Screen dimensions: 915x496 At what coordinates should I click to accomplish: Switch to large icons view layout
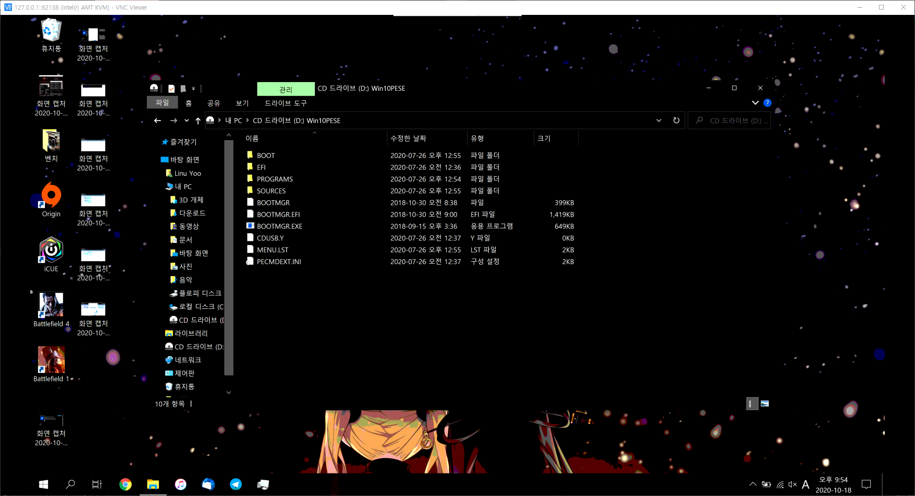[765, 404]
